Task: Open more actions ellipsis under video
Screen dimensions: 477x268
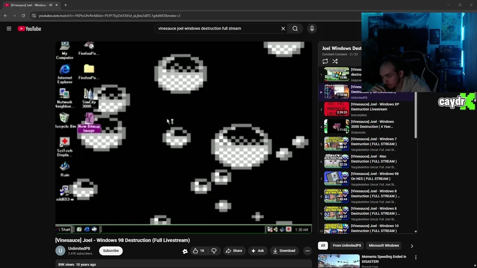Action: click(x=307, y=251)
